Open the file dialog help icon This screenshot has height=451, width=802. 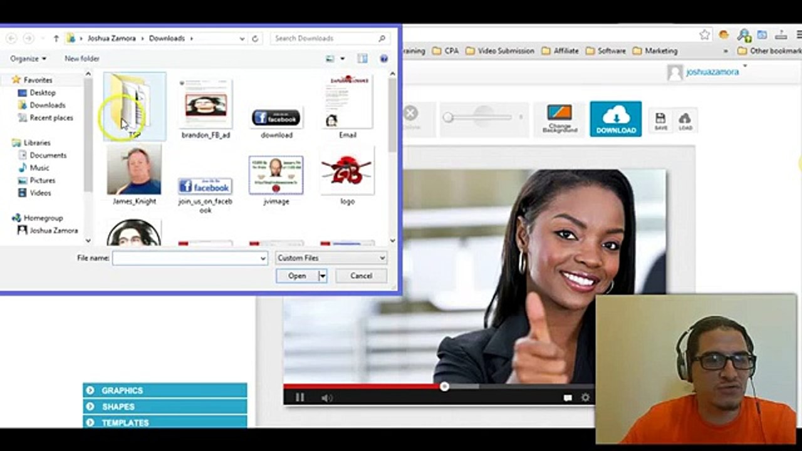[384, 58]
